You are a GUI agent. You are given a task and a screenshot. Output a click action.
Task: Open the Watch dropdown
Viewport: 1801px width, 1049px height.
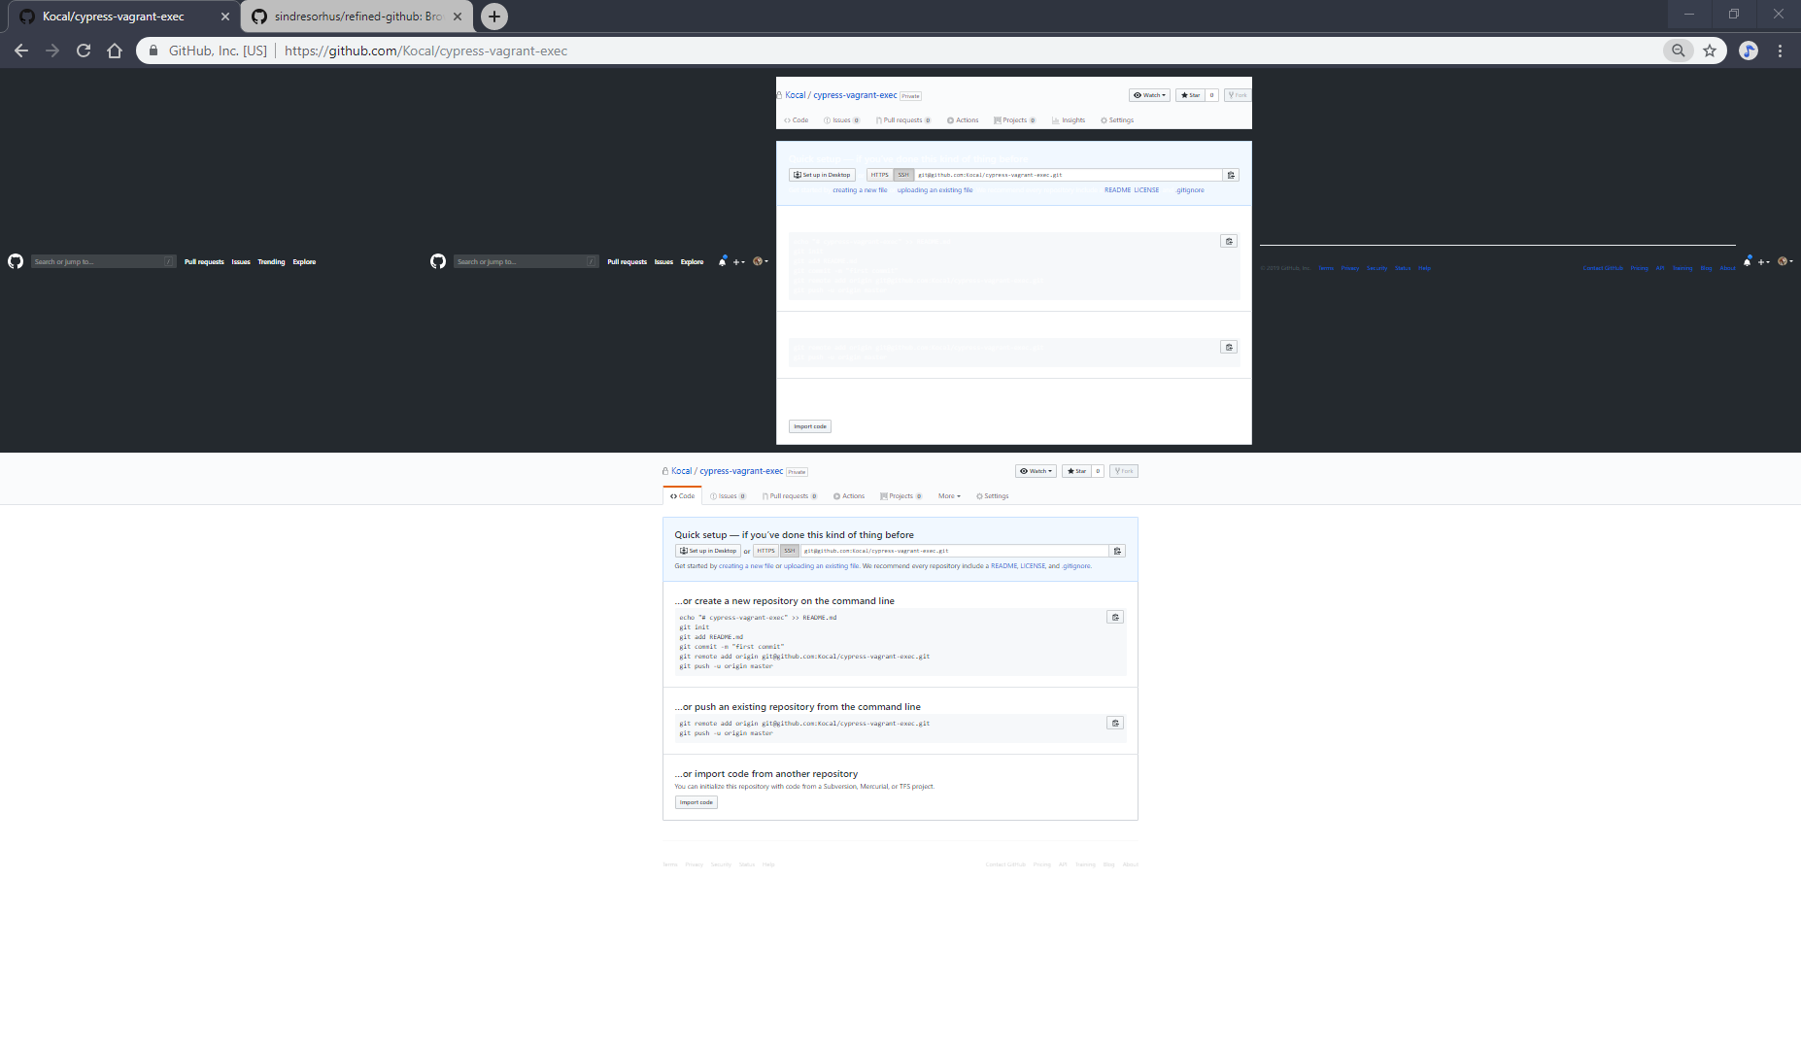coord(1036,470)
